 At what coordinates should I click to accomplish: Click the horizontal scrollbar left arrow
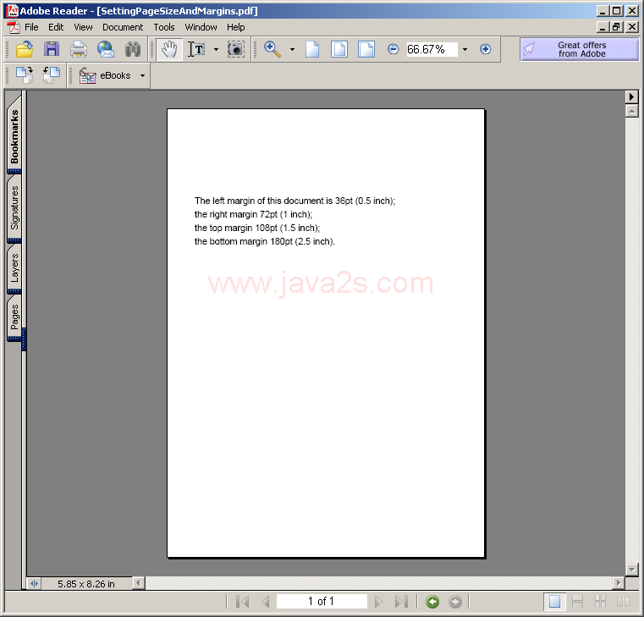click(139, 583)
